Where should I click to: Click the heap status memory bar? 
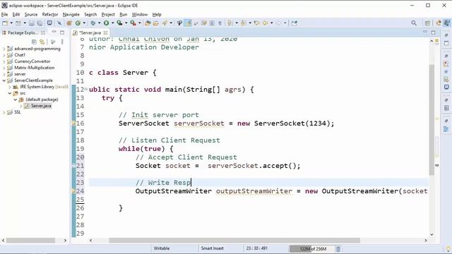tap(312, 249)
